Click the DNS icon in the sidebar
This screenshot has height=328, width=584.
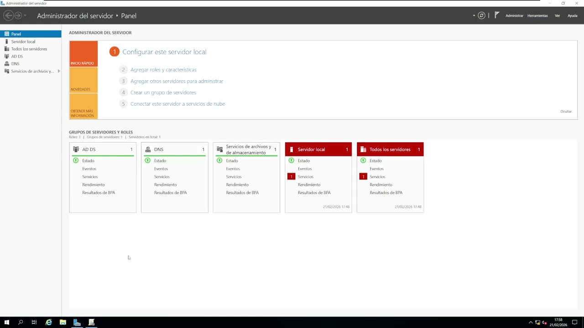pos(7,64)
